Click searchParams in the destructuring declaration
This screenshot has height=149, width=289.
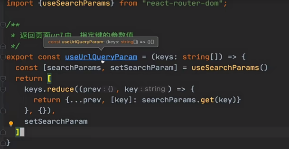[x=74, y=68]
